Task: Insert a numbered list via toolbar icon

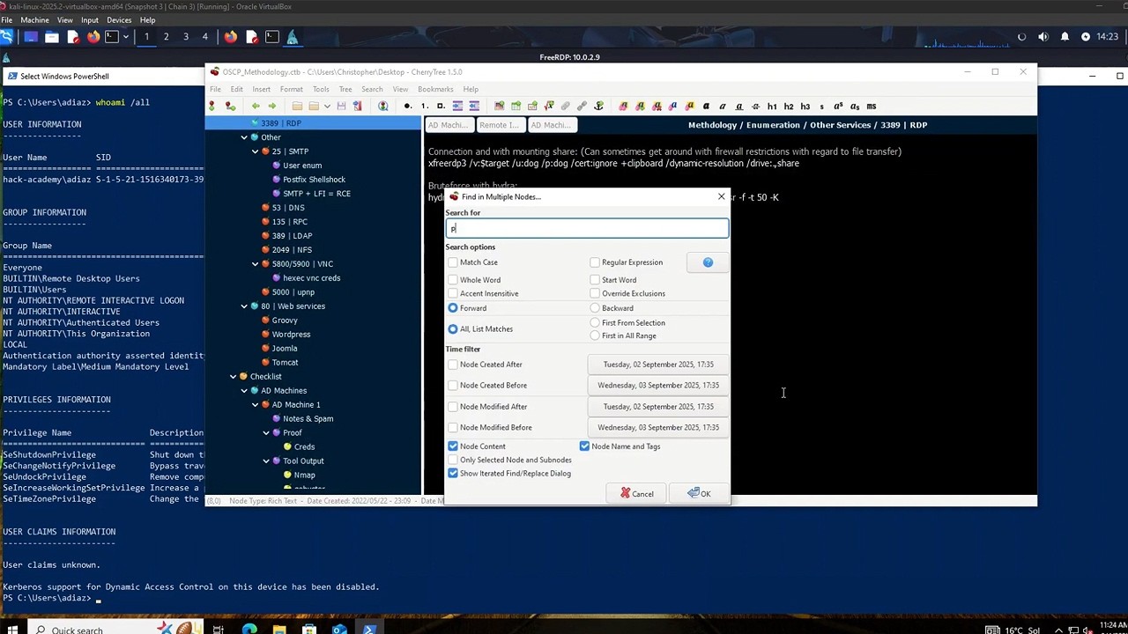Action: coord(425,107)
